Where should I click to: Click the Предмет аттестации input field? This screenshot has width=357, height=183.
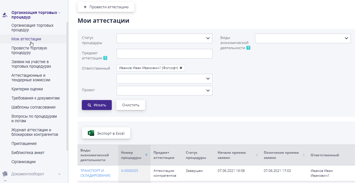click(164, 53)
